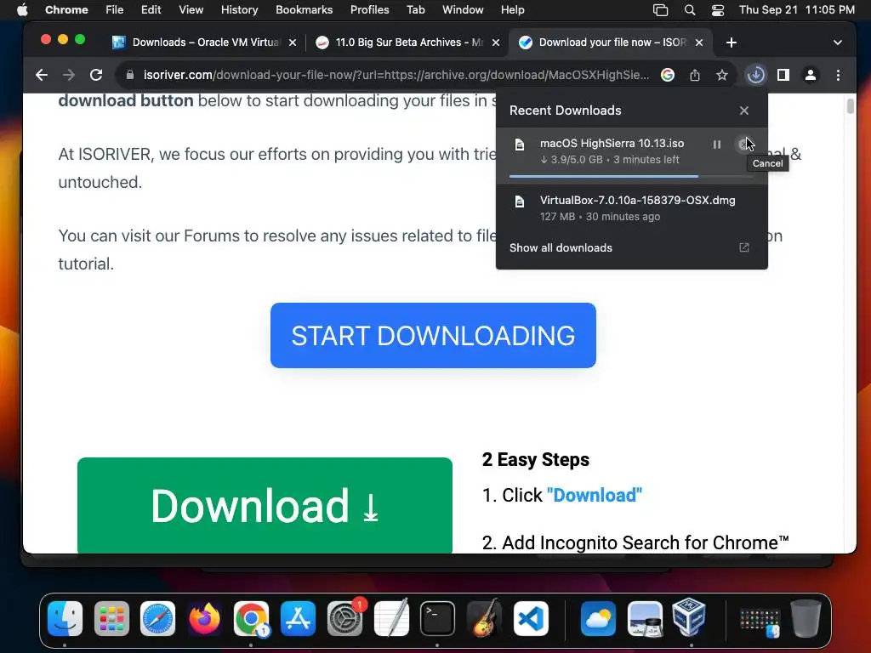
Task: Open the Edit menu
Action: click(x=151, y=9)
